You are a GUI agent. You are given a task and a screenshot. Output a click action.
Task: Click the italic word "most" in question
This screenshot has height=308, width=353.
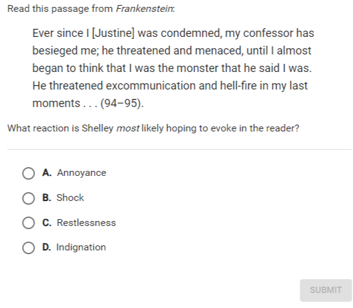[128, 128]
